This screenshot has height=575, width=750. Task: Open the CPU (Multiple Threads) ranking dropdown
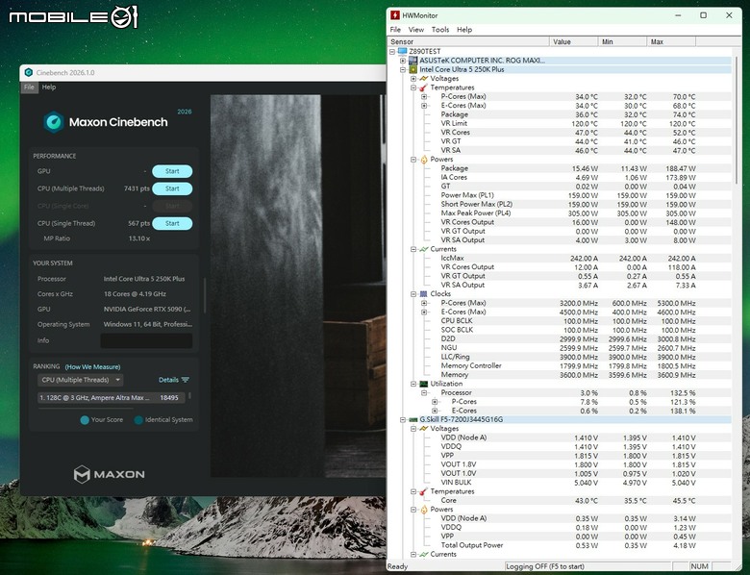click(x=81, y=380)
